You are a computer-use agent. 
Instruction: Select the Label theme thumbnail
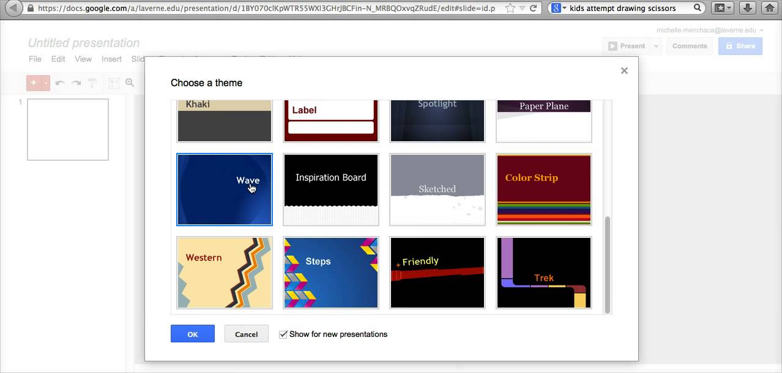[x=331, y=121]
